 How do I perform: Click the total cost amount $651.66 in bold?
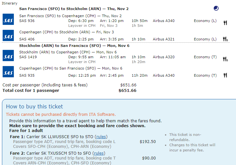[127, 91]
